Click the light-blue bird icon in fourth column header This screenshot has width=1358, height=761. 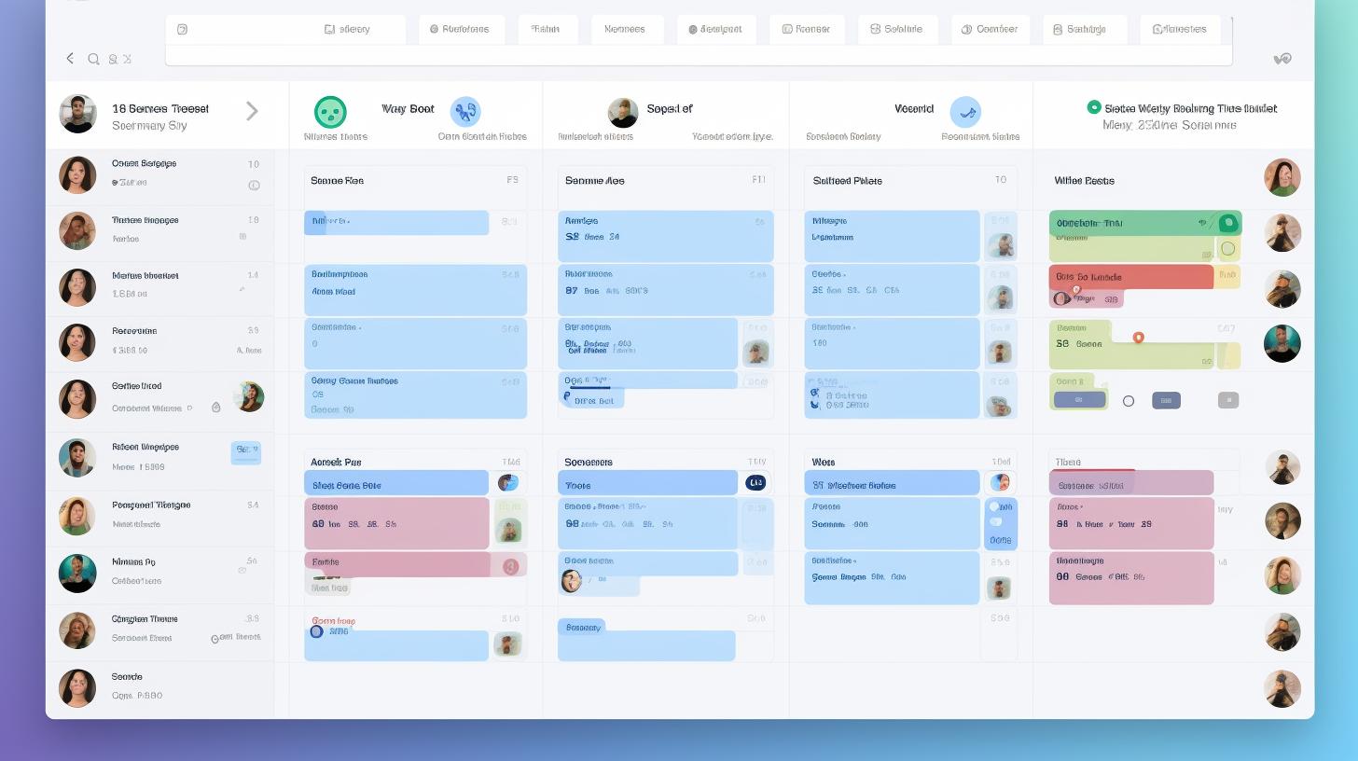point(965,112)
